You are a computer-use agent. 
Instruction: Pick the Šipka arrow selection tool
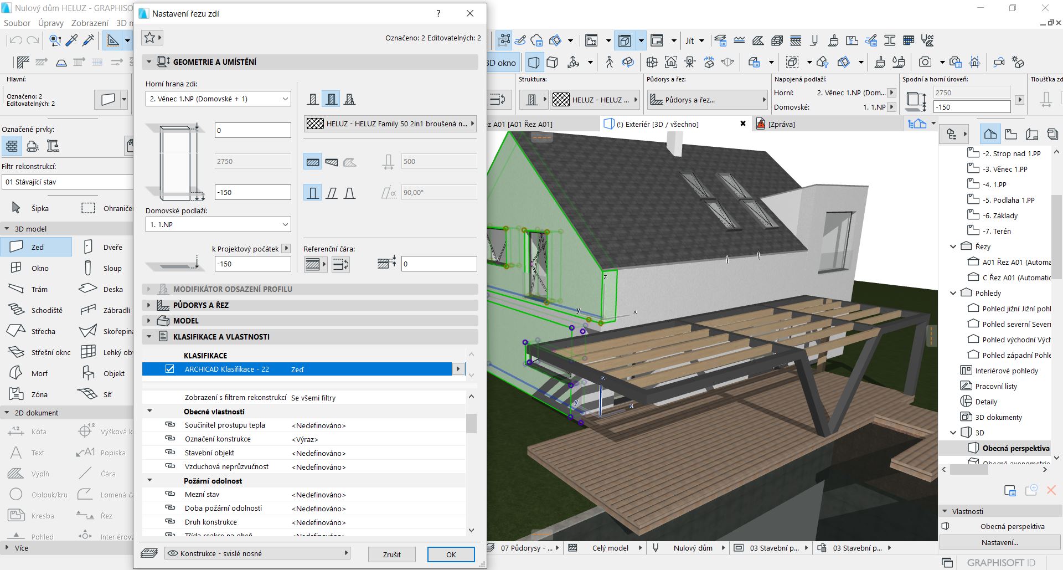coord(32,208)
